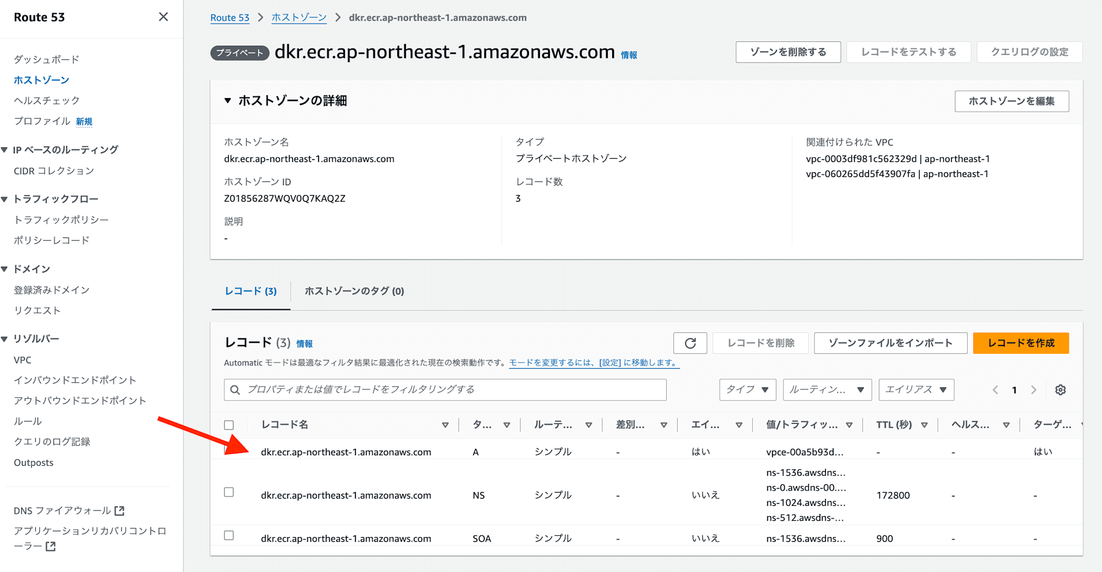Screen dimensions: 1102x572
Task: Click クエリログの設定 button
Action: (1029, 52)
